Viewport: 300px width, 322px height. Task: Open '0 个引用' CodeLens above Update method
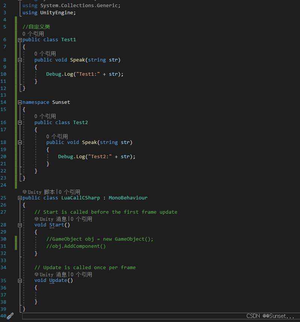(82, 274)
